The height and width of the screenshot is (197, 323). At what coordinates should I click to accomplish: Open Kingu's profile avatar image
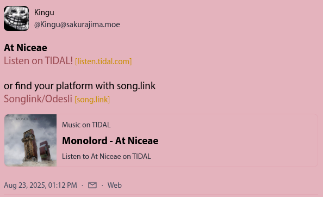point(16,19)
